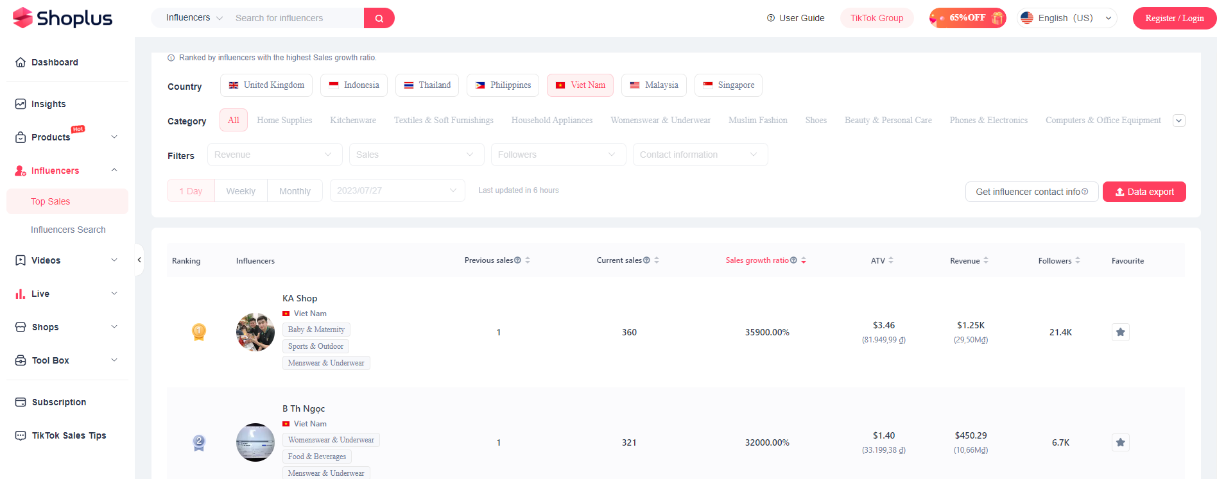Screen dimensions: 1217x479
Task: Open the 2023/07/27 date dropdown
Action: 397,190
